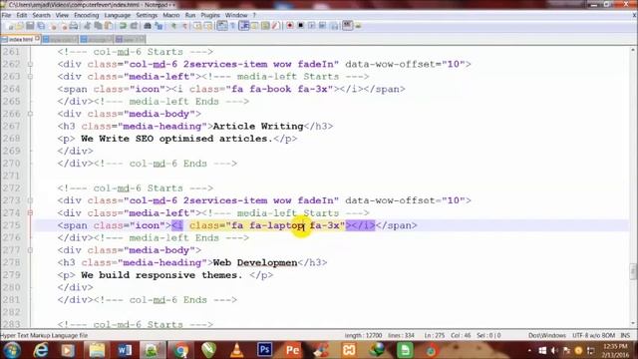
Task: Open the Edit menu
Action: [x=22, y=15]
